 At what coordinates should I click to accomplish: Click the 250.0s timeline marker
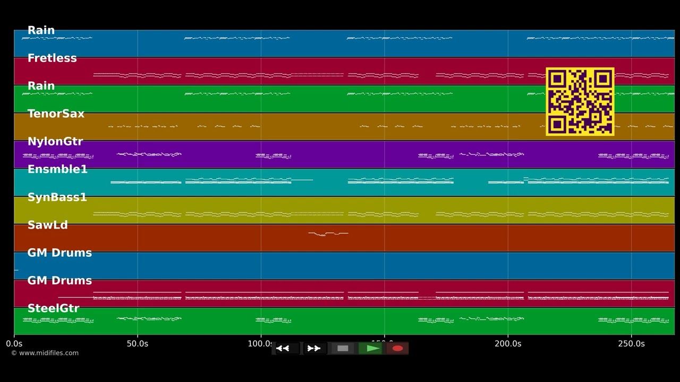(631, 344)
